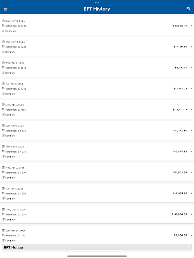Viewport: 194px width, 258px height.
Task: Tap the search history icon in header
Action: 188,9
